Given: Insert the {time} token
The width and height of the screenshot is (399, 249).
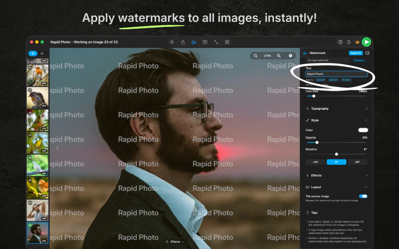Looking at the screenshot, I should pos(346,80).
